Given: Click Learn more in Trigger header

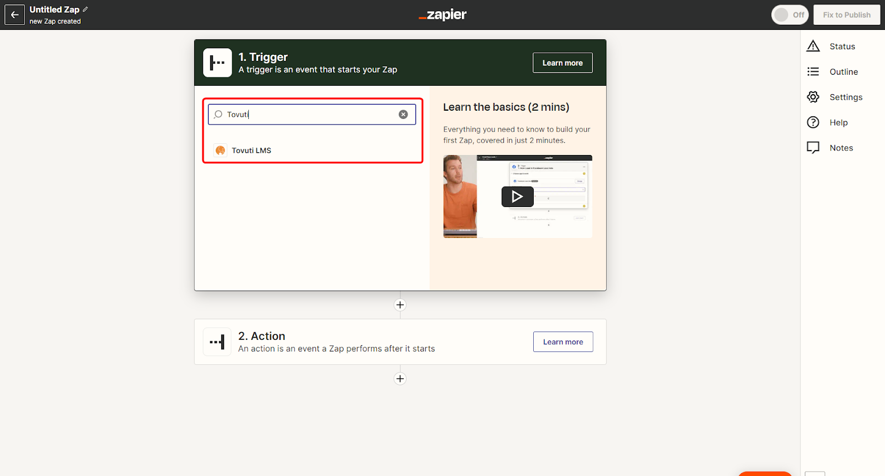Looking at the screenshot, I should click(x=563, y=63).
